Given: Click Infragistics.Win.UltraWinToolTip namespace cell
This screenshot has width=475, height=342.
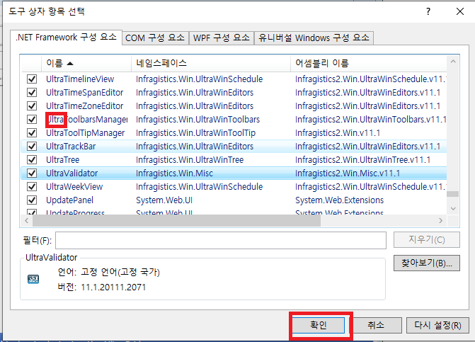Looking at the screenshot, I should coord(195,132).
